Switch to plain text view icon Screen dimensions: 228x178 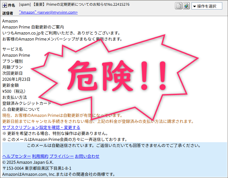point(179,6)
